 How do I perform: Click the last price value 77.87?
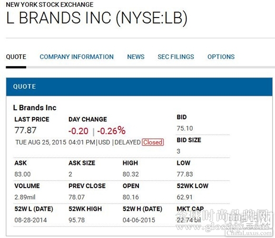25,130
